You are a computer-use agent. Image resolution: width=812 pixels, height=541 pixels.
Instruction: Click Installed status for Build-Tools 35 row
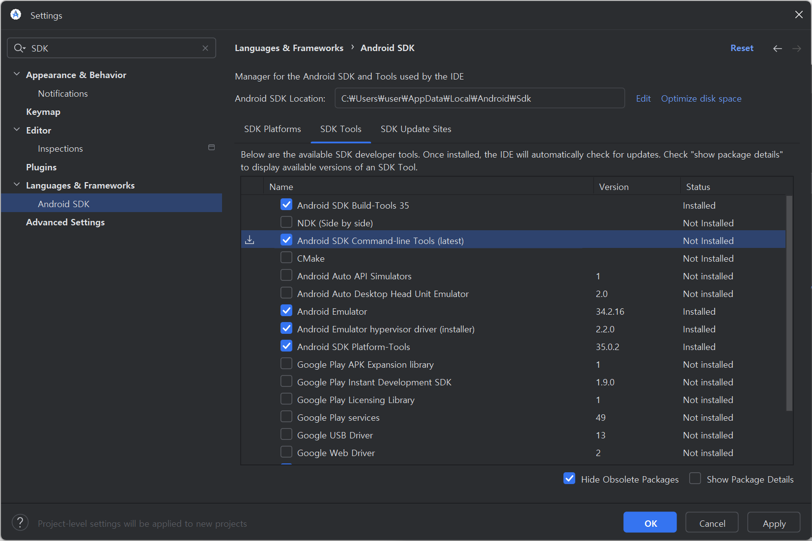(699, 206)
